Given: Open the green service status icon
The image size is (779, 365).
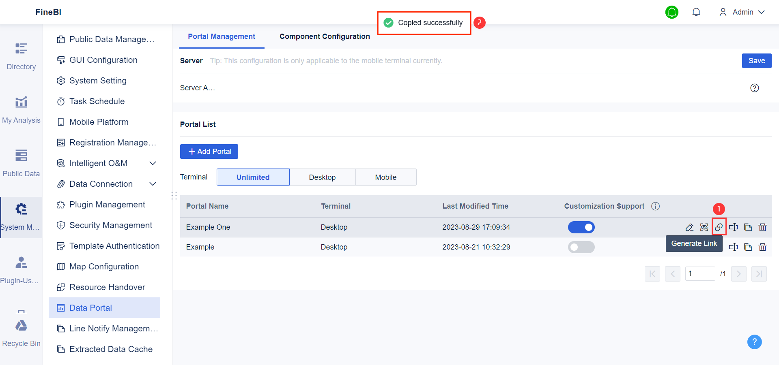Looking at the screenshot, I should click(x=672, y=12).
